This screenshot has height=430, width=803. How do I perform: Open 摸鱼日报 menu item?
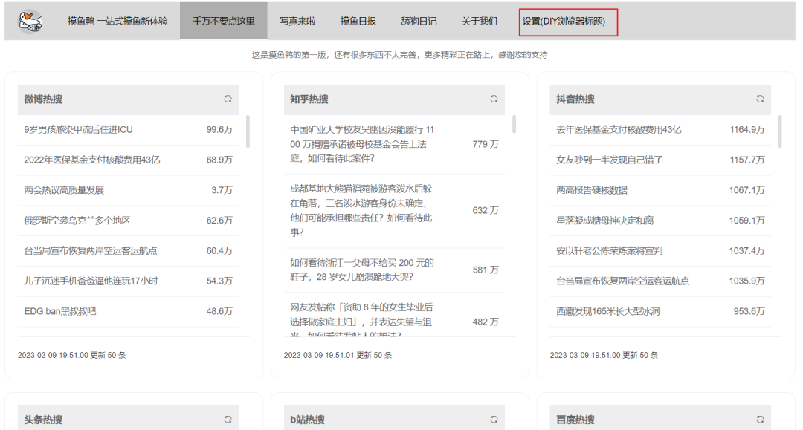point(358,21)
